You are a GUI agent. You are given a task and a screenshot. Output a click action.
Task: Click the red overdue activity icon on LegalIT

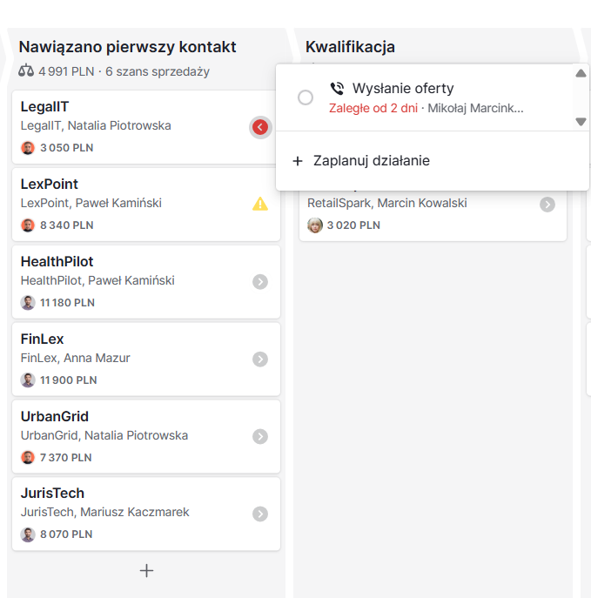pos(260,127)
